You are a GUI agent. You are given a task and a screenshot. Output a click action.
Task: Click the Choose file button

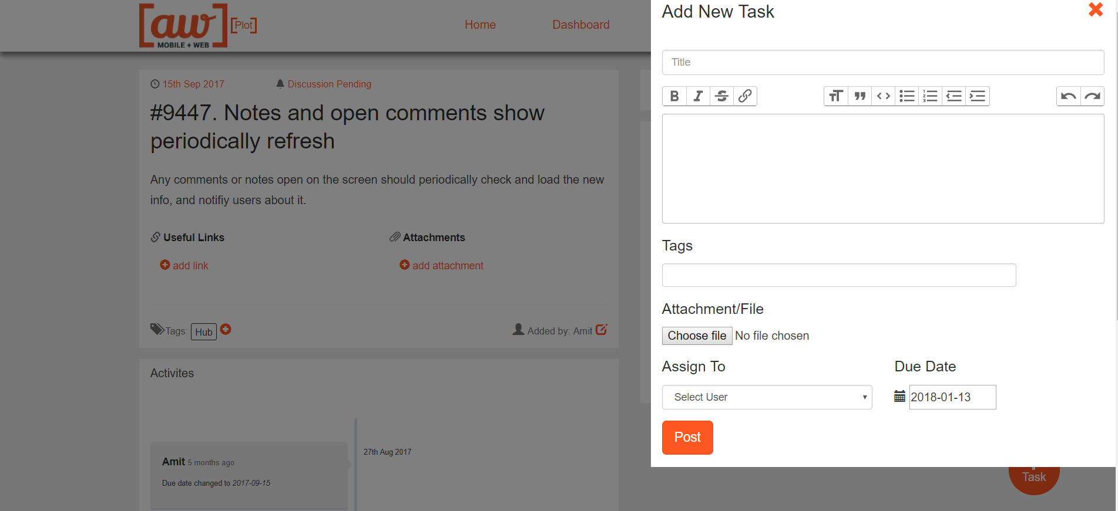point(697,336)
